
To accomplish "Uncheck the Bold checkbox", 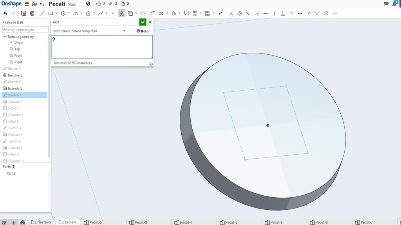I will (139, 31).
